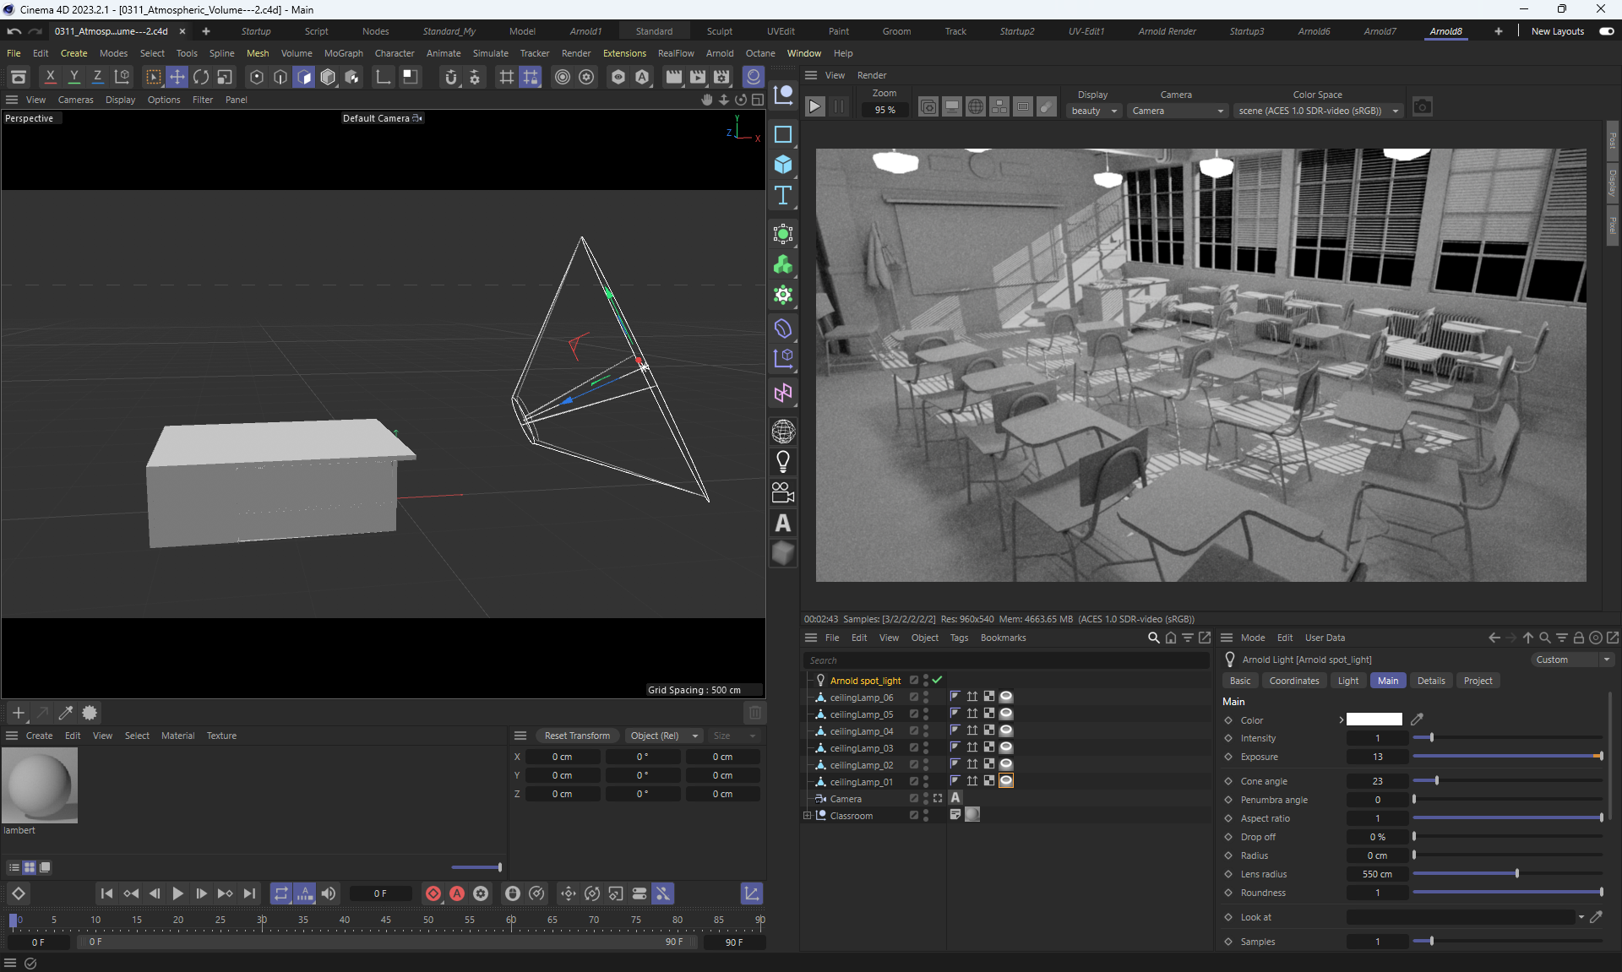Take a render snapshot with camera icon
The height and width of the screenshot is (972, 1622).
(x=1423, y=107)
